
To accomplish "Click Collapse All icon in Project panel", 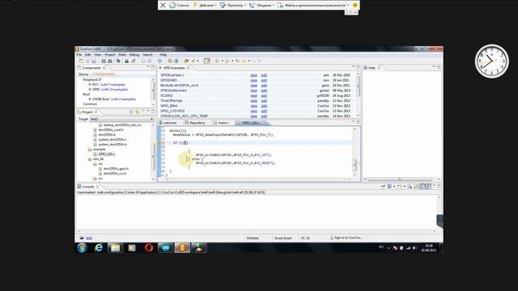I will coord(131,112).
